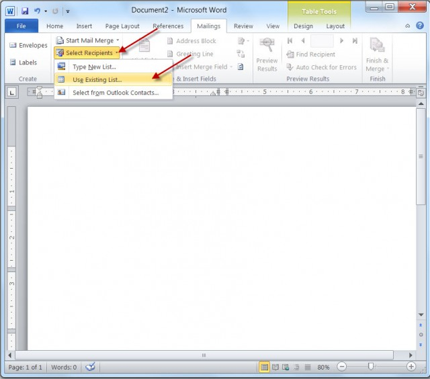
Task: Open the References tab
Action: (168, 26)
